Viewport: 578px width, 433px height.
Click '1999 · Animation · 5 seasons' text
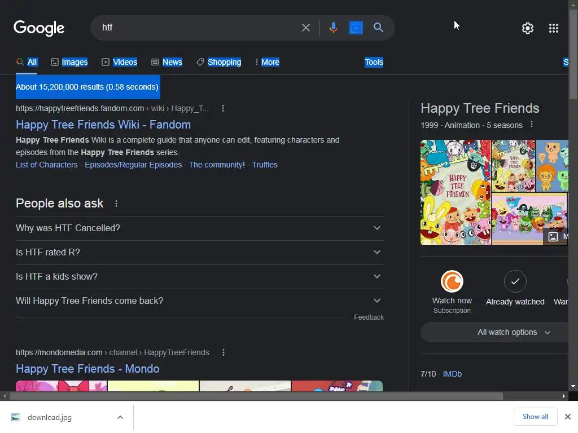[x=471, y=125]
